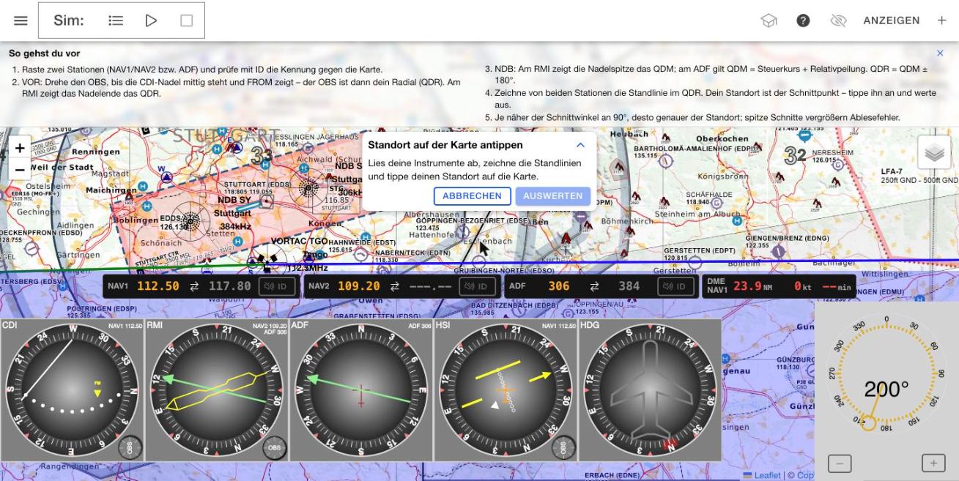
Task: Click the OBS knob on the HSI instrument
Action: [x=563, y=447]
